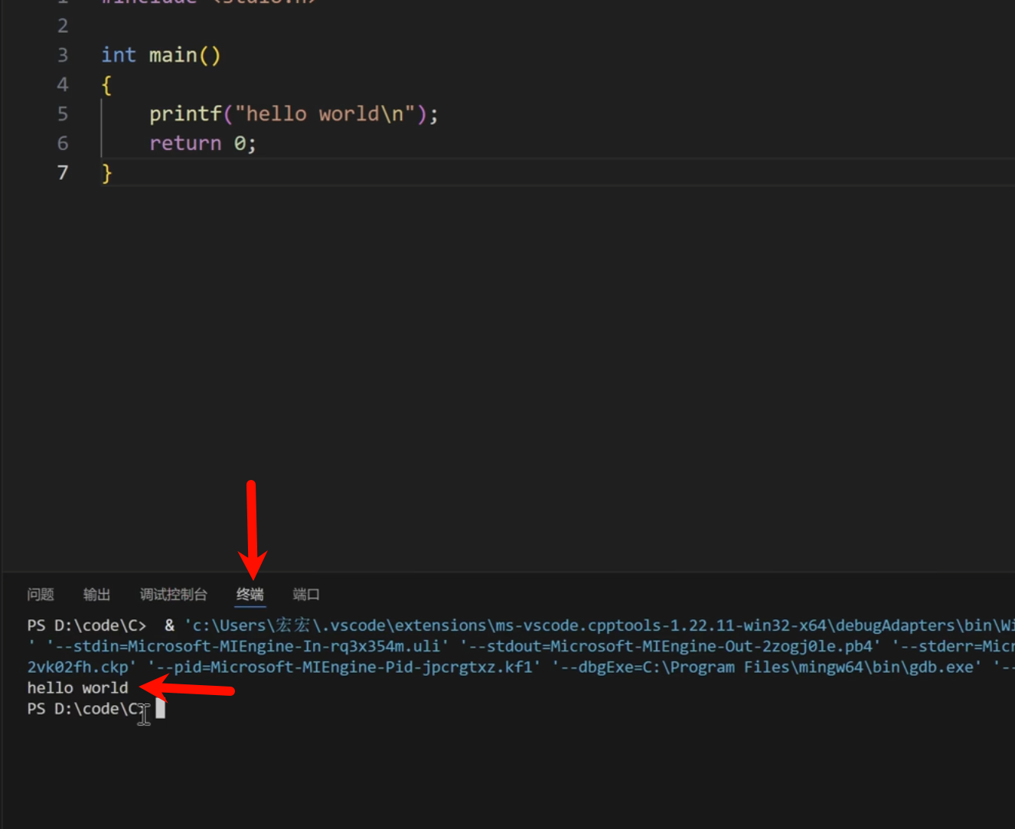This screenshot has height=829, width=1015.
Task: Click the hello world output in terminal
Action: [77, 688]
